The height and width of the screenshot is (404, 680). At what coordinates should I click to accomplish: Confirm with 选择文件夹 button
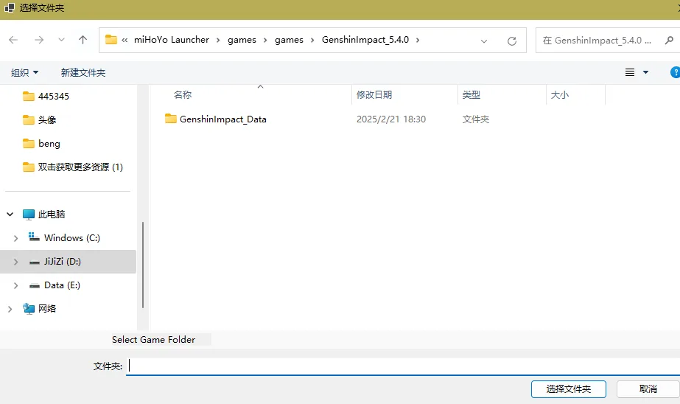click(569, 389)
